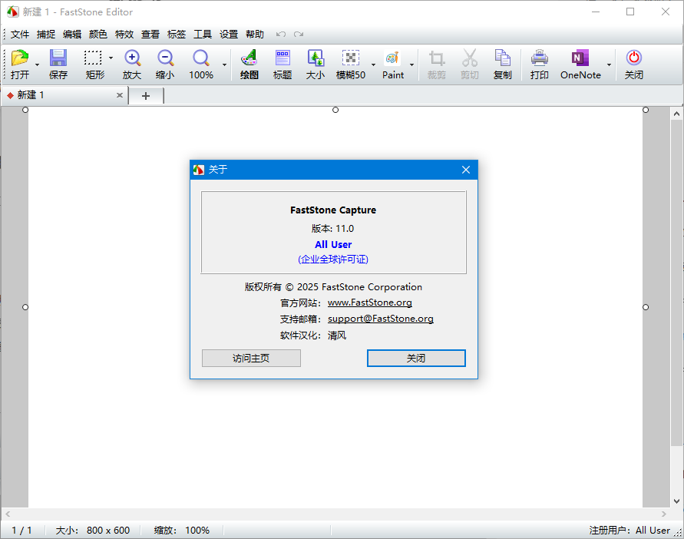Close the 新建 1 tab with its x
Viewport: 684px width, 539px height.
pos(120,95)
